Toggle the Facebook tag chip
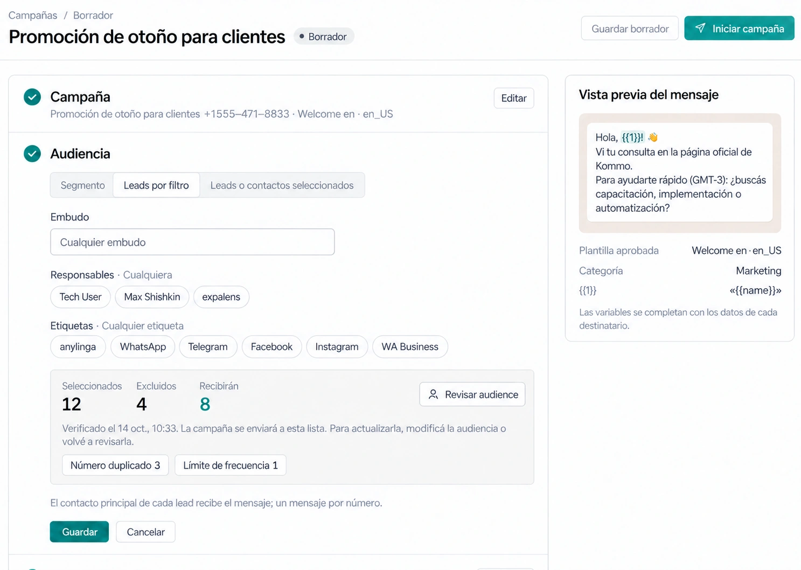The width and height of the screenshot is (801, 570). click(271, 347)
